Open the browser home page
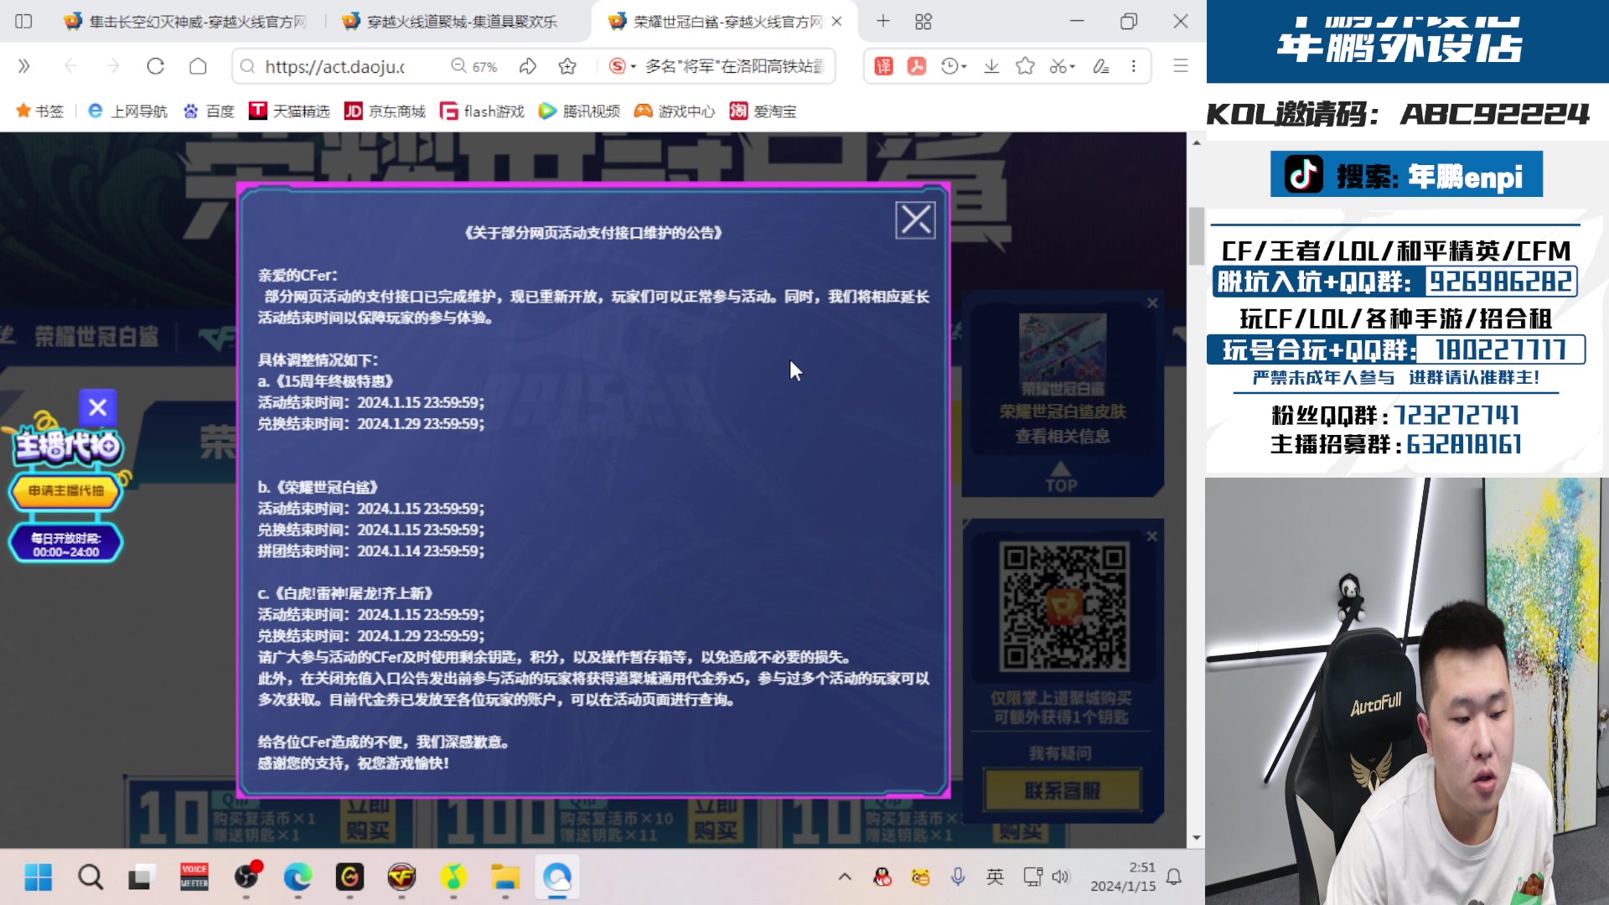 tap(198, 65)
